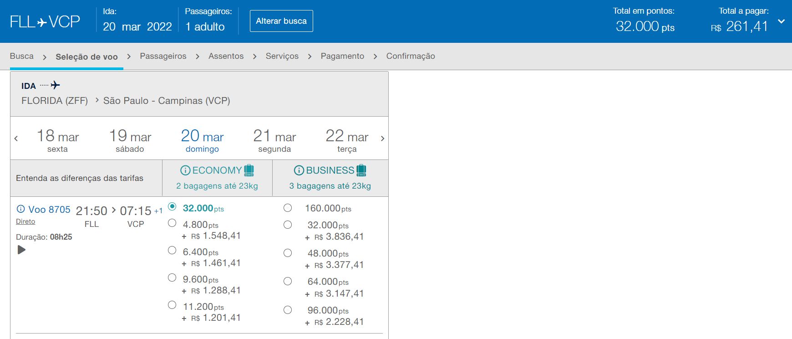Viewport: 792px width, 339px height.
Task: Click the info icon beside Voo 8705
Action: 20,209
